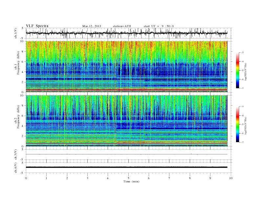The height and width of the screenshot is (200, 260).
Task: Click the "ch.3(V)" axis label
Action: coord(16,155)
